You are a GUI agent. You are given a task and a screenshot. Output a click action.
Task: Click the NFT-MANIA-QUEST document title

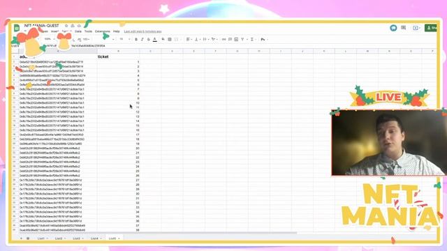click(42, 26)
